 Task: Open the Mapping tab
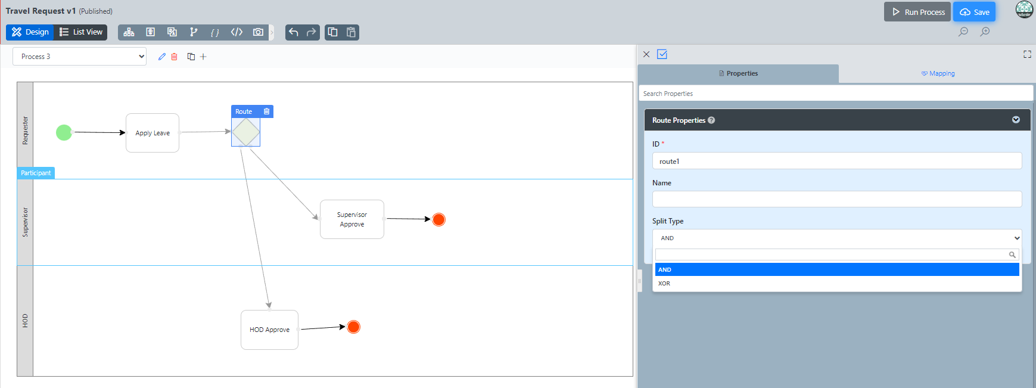click(x=938, y=73)
